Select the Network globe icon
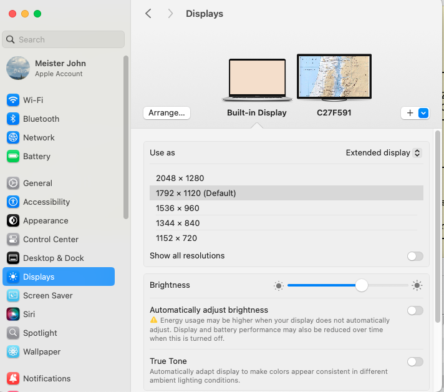Image resolution: width=444 pixels, height=392 pixels. [13, 137]
